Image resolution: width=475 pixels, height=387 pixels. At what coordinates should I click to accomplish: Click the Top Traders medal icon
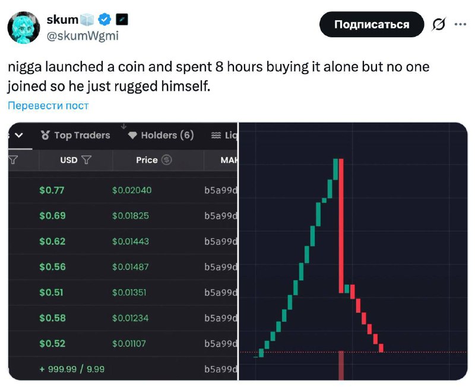click(45, 135)
